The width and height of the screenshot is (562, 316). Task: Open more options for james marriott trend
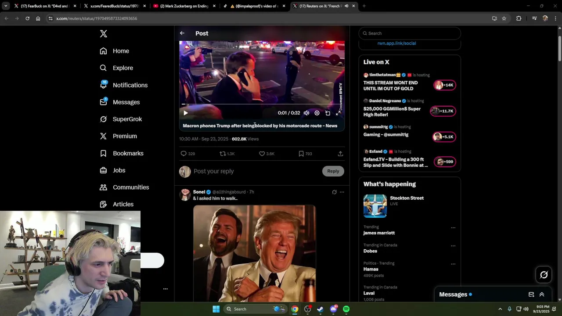click(x=453, y=228)
